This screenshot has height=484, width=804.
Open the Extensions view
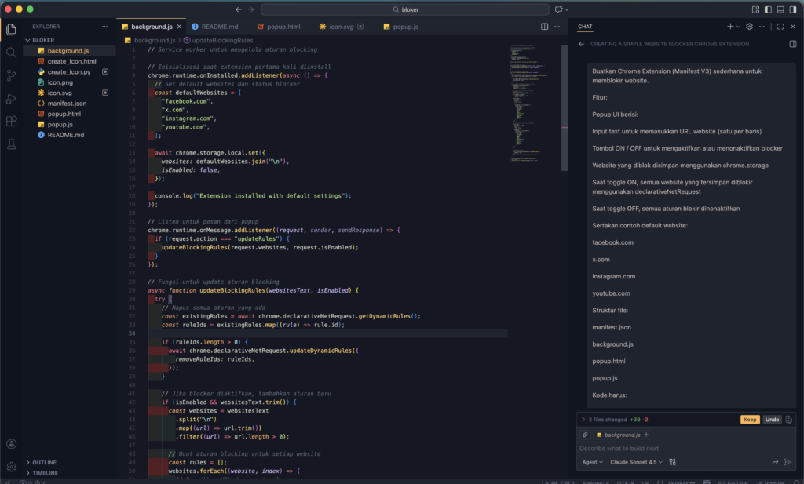tap(11, 122)
